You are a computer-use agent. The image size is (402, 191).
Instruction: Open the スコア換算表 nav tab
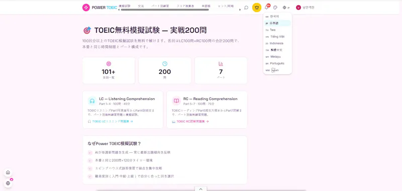185,6
